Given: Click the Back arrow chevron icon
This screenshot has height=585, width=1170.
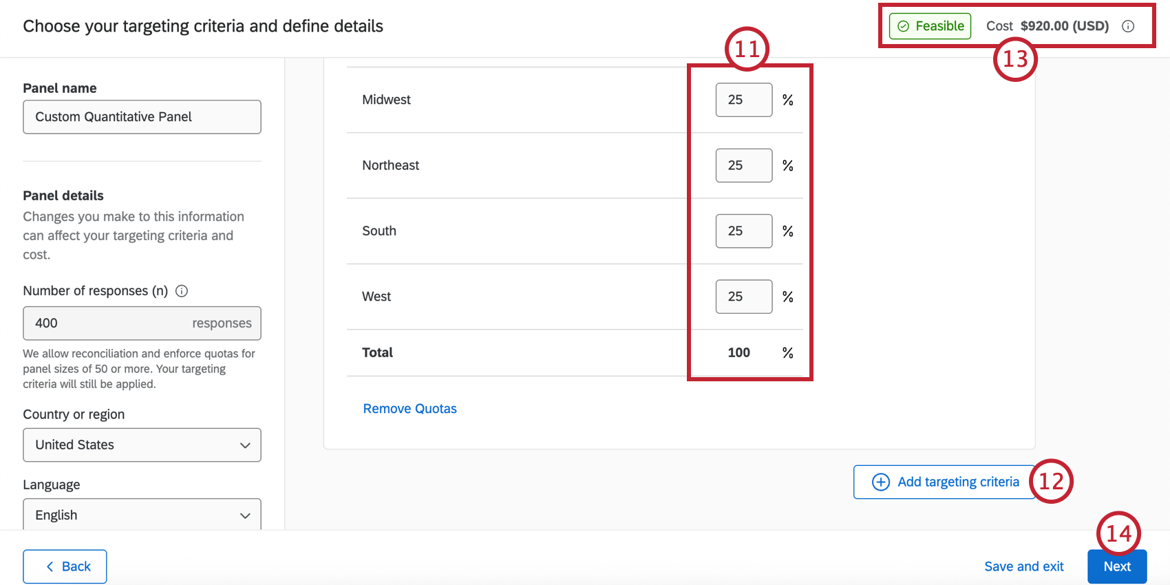Looking at the screenshot, I should point(50,566).
